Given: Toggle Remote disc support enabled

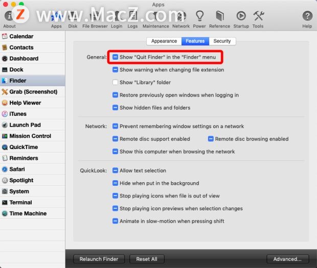Looking at the screenshot, I should 115,139.
